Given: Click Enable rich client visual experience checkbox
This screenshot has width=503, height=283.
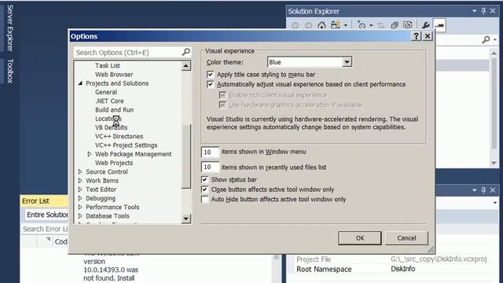Looking at the screenshot, I should click(x=222, y=95).
